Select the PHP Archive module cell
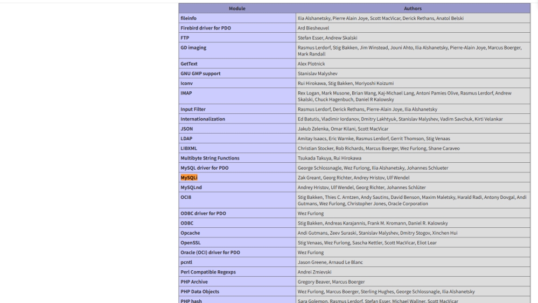This screenshot has width=538, height=303. 237,282
